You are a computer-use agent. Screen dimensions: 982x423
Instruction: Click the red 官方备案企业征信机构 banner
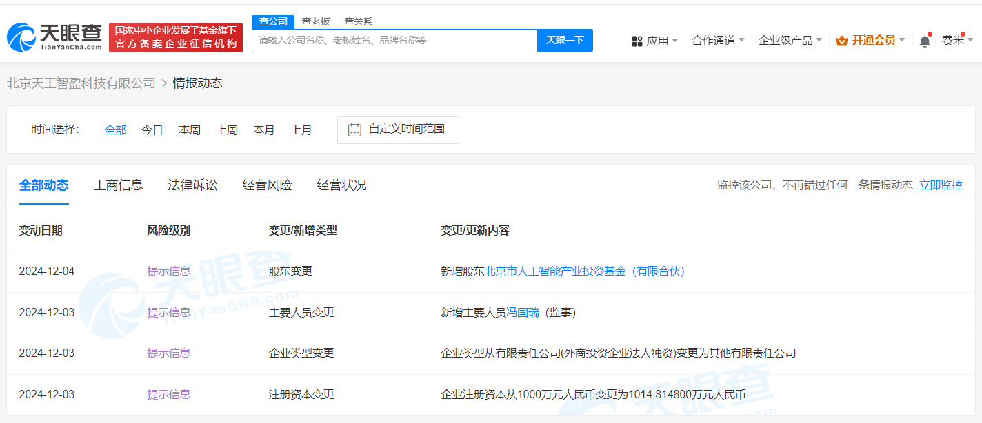(176, 37)
